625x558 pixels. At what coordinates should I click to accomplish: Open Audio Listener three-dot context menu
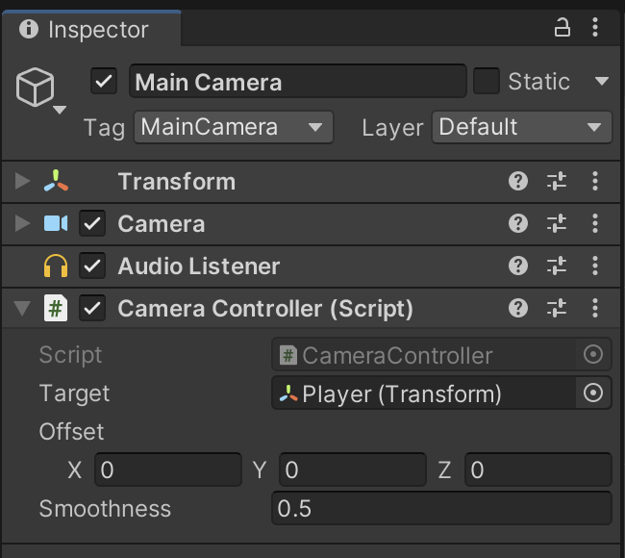(596, 266)
